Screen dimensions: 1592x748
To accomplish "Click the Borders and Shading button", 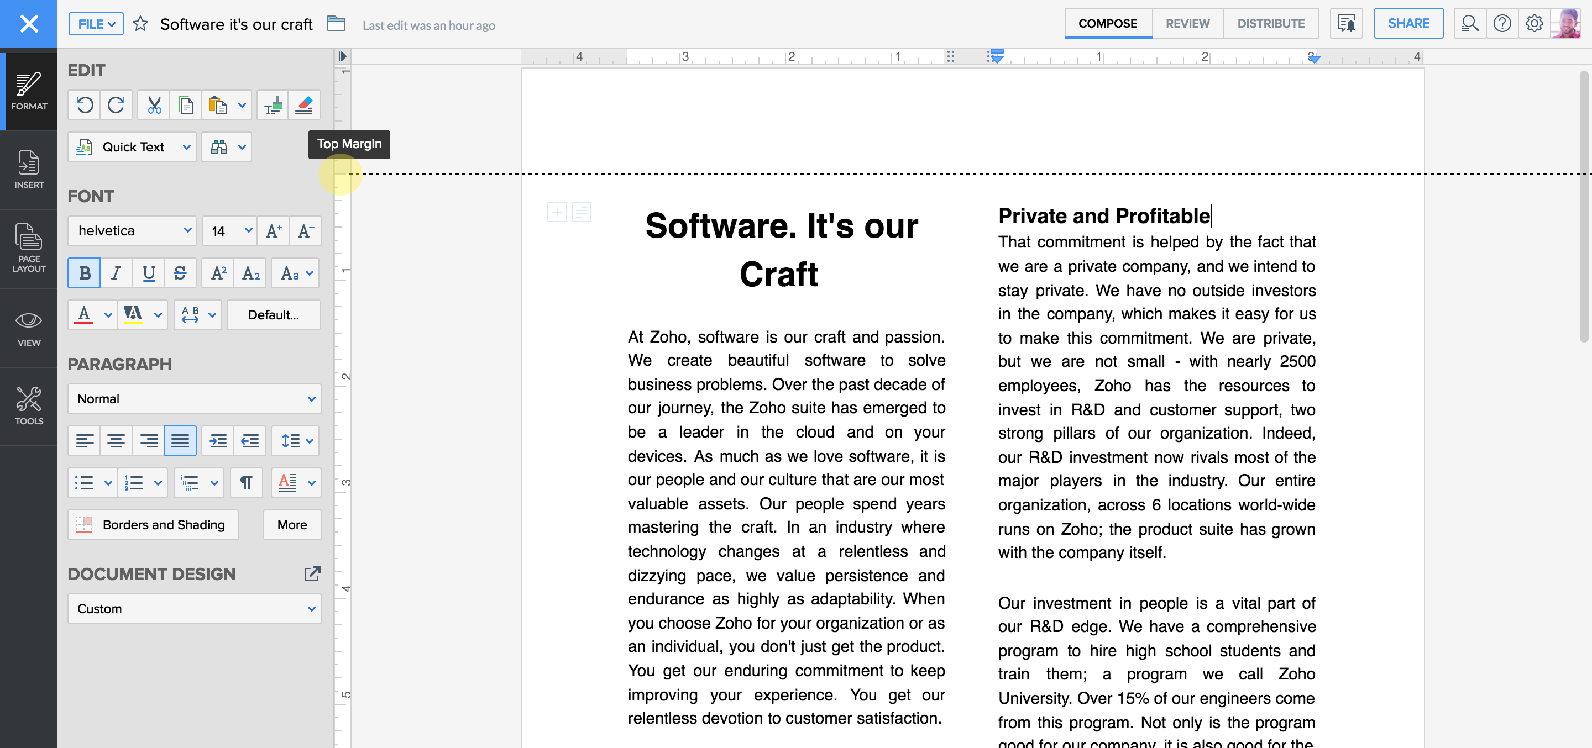I will click(x=153, y=525).
